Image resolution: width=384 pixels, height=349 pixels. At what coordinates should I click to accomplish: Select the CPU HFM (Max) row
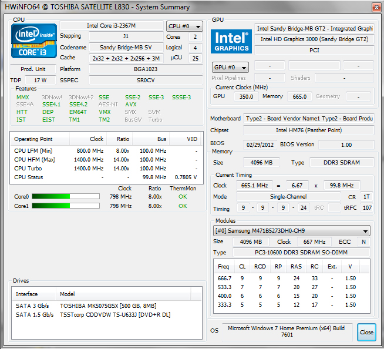106,160
